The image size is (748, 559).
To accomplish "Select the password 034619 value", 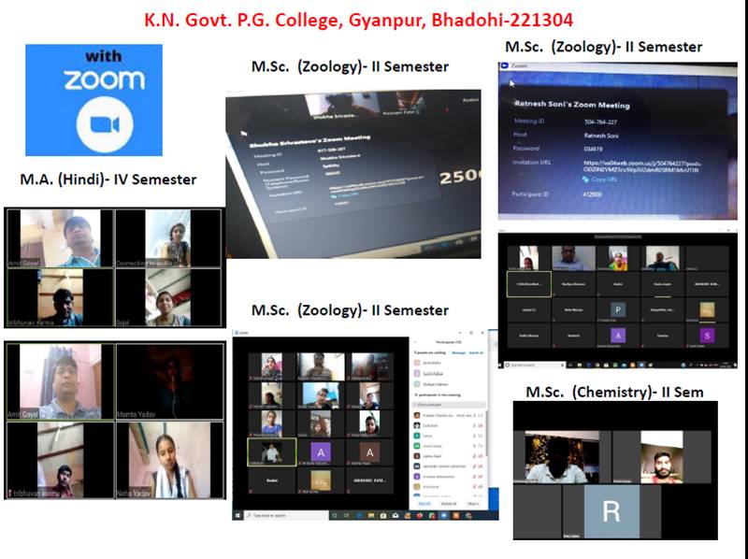I will tap(593, 149).
